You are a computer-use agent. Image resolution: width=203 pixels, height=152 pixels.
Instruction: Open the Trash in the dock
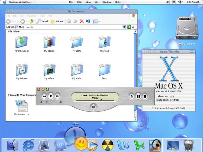point(189,145)
